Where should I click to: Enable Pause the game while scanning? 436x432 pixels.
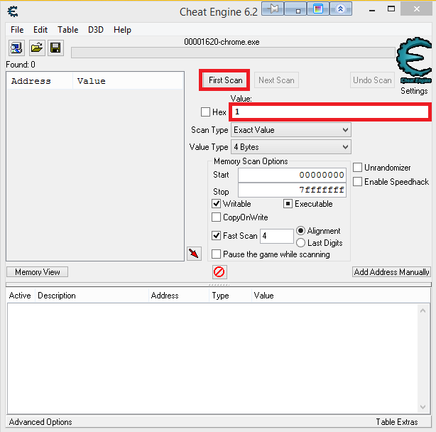(216, 254)
